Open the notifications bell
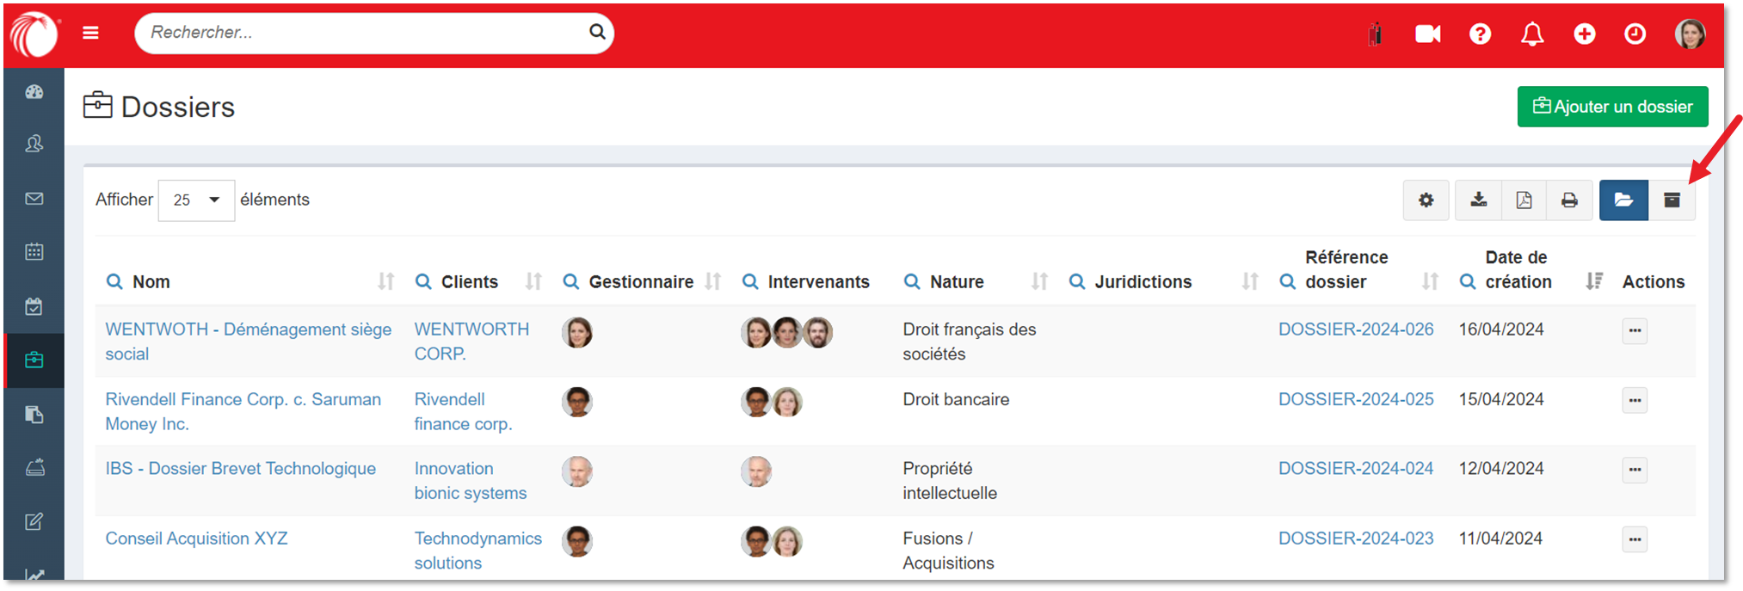 click(x=1531, y=34)
